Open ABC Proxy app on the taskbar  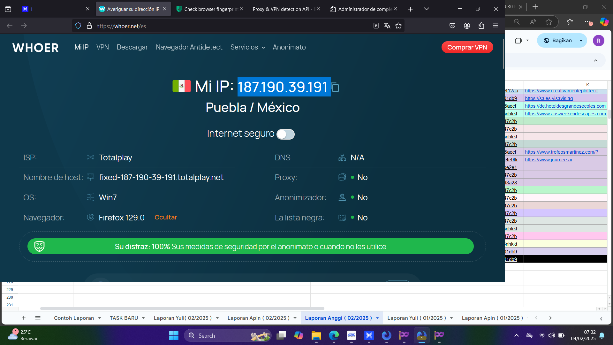352,335
